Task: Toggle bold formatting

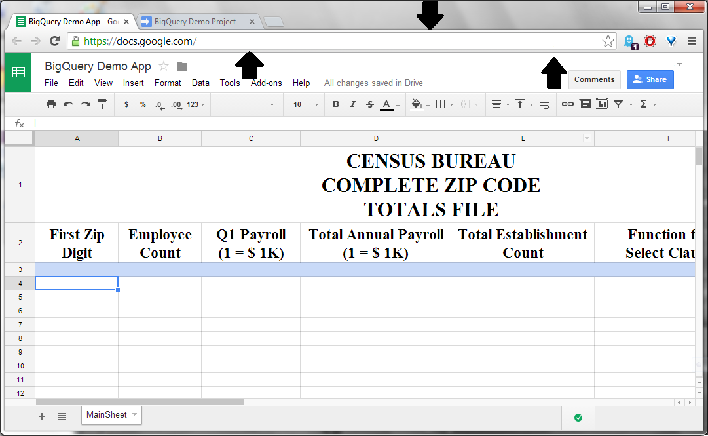Action: [x=335, y=104]
